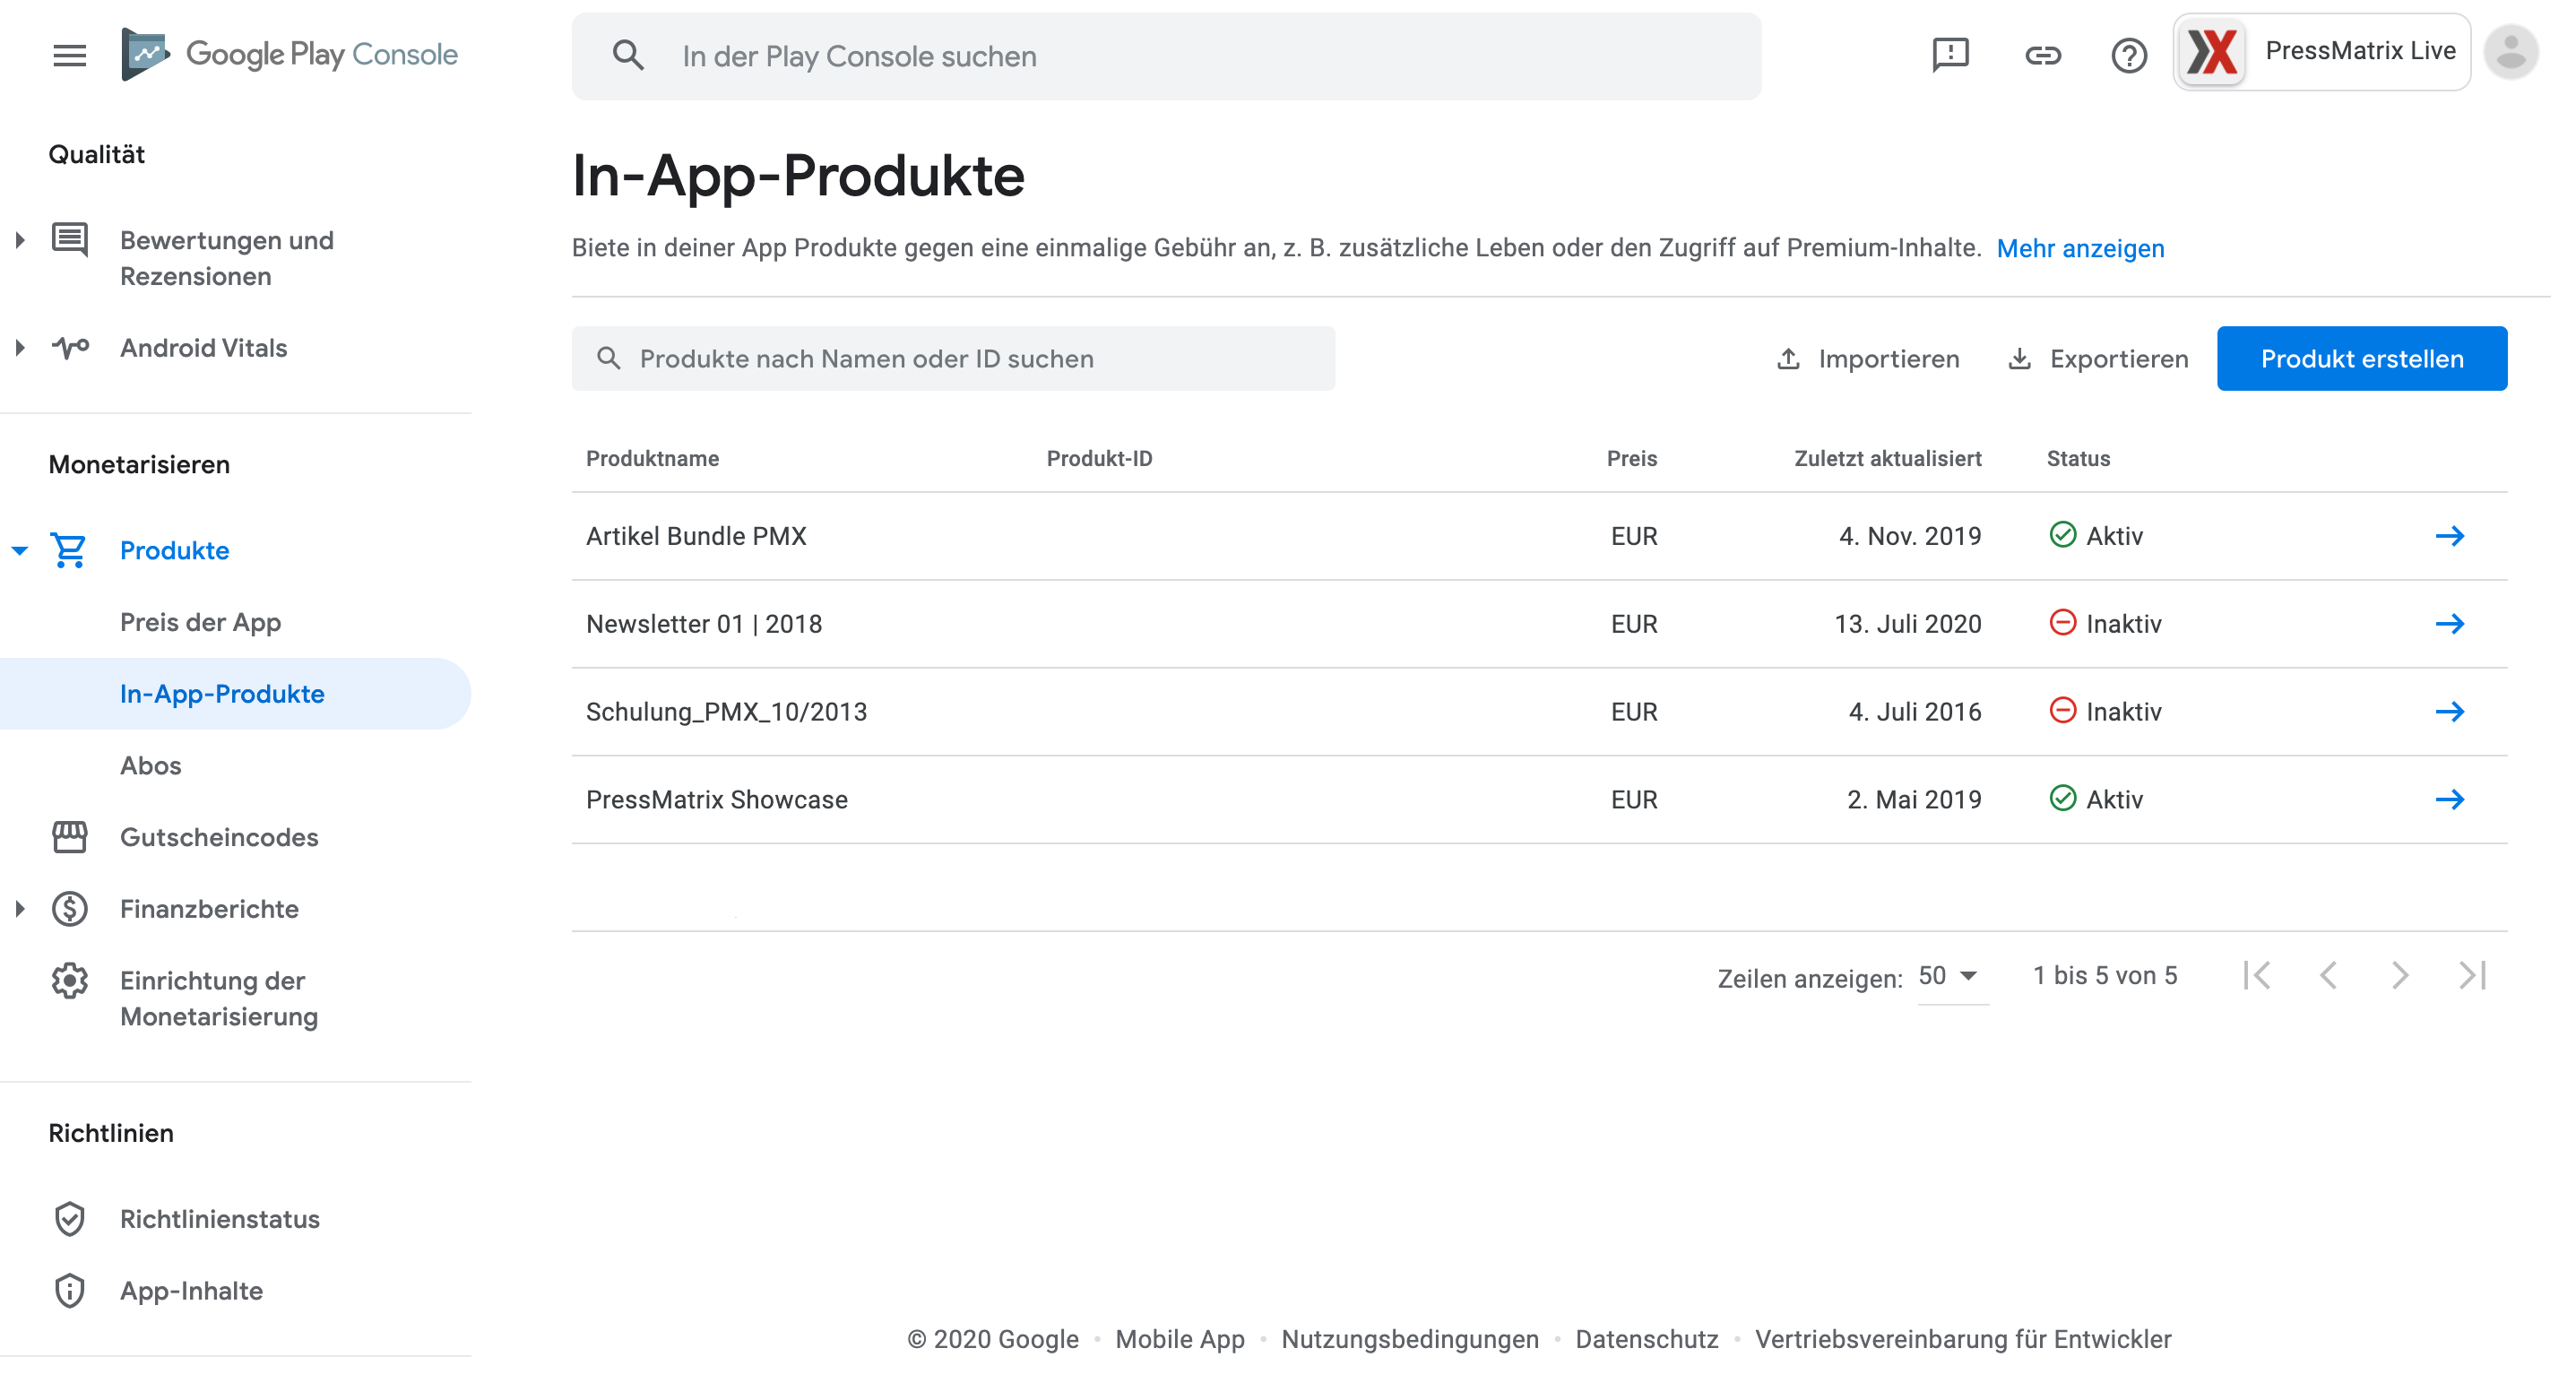Open Artikel Bundle PMX row arrow
2576x1400 pixels.
[2450, 536]
